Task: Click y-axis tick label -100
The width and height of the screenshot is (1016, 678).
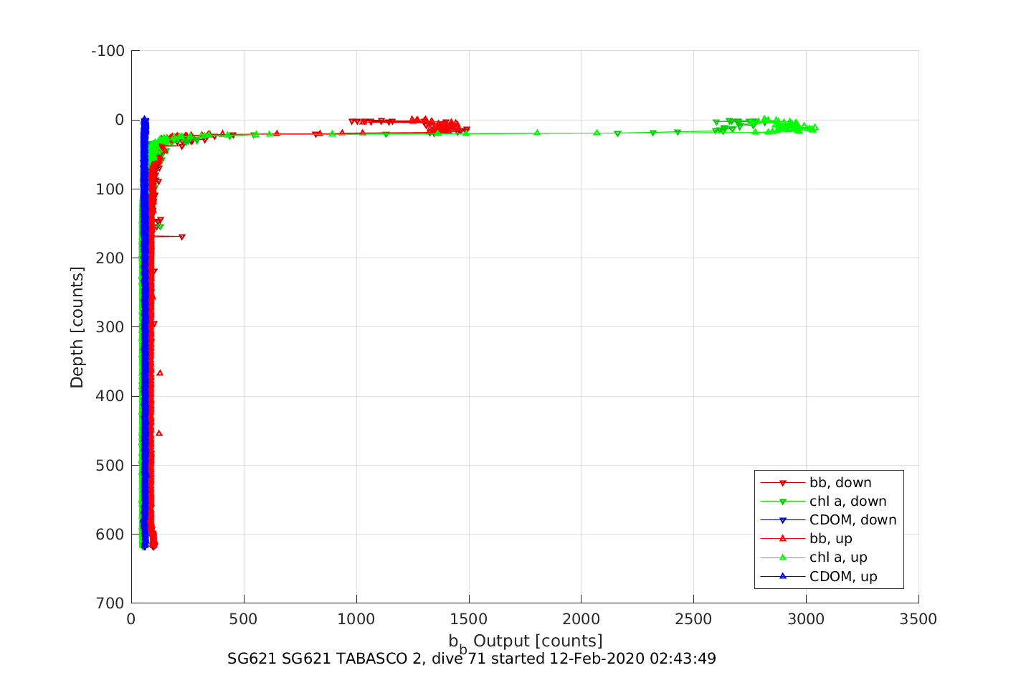Action: click(108, 51)
